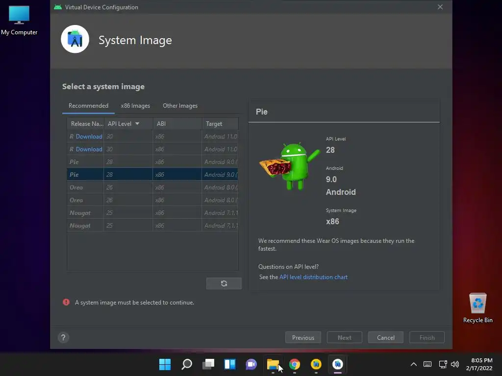
Task: Open File Explorer from taskbar
Action: 273,364
